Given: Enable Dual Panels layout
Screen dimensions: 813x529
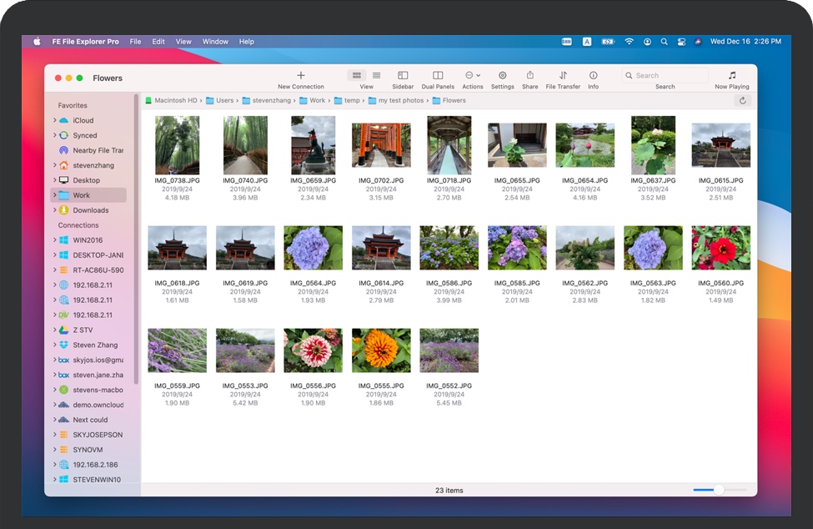Looking at the screenshot, I should tap(438, 76).
